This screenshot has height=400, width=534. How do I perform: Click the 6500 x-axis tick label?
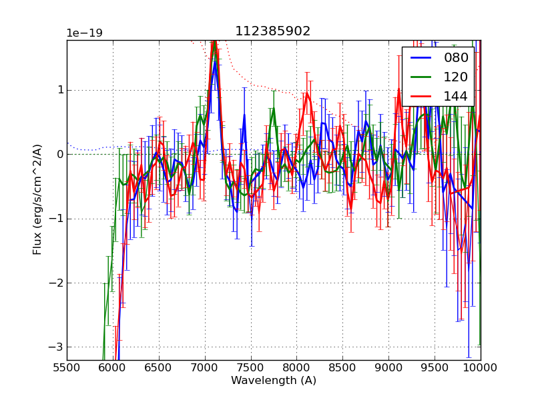coord(159,367)
